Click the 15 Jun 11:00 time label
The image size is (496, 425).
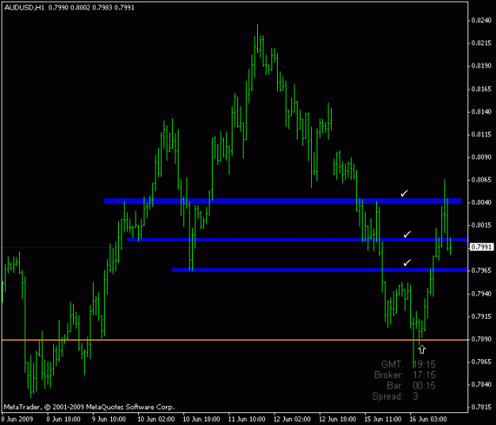[383, 419]
